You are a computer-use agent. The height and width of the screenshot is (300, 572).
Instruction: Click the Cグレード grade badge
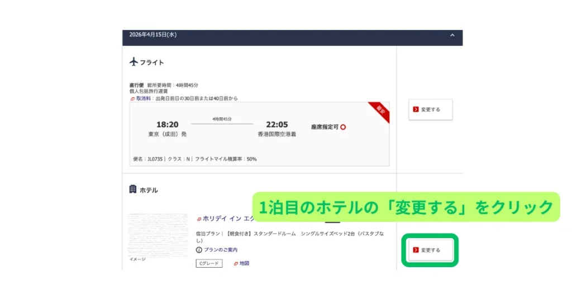coord(209,263)
